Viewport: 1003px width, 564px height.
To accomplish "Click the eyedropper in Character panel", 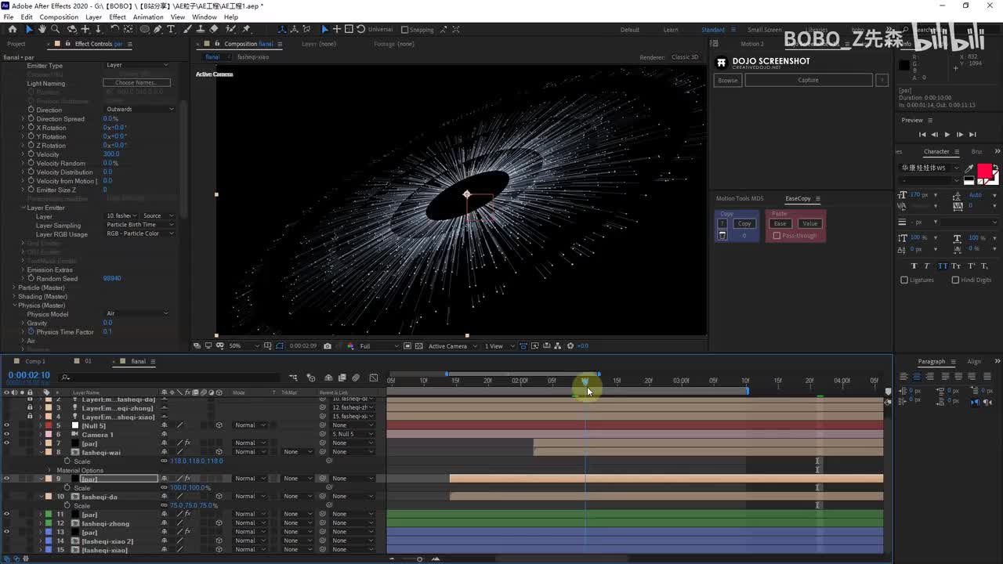I will pos(969,168).
